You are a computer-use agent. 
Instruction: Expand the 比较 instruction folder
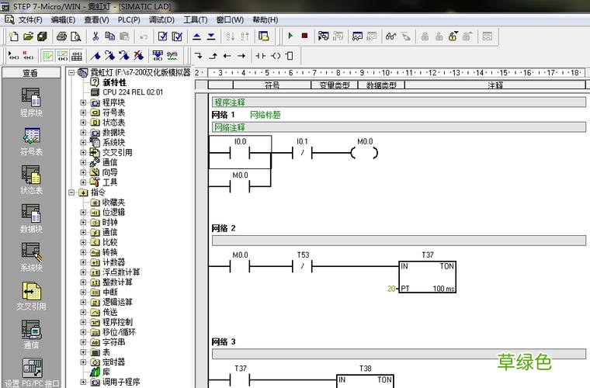[83, 242]
